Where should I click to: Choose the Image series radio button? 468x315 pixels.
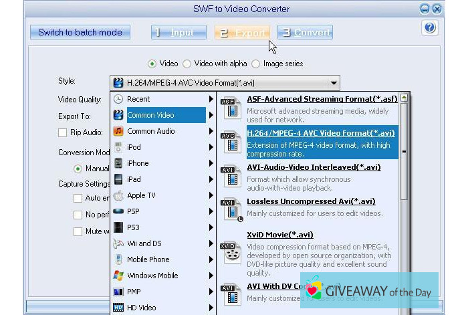(256, 64)
